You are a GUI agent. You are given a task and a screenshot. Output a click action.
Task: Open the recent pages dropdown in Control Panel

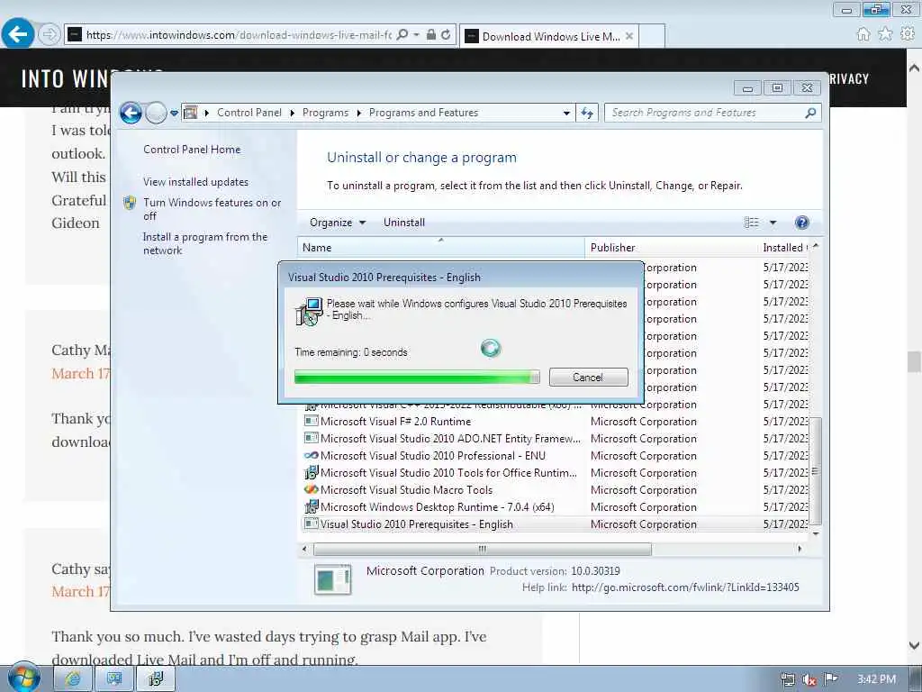[174, 113]
